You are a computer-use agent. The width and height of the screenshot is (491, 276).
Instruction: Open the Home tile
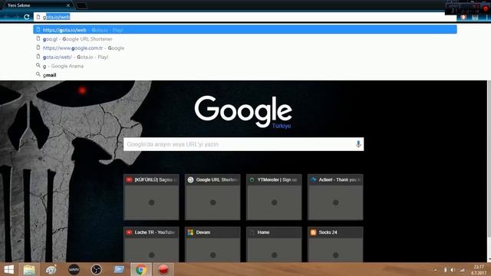pos(274,245)
